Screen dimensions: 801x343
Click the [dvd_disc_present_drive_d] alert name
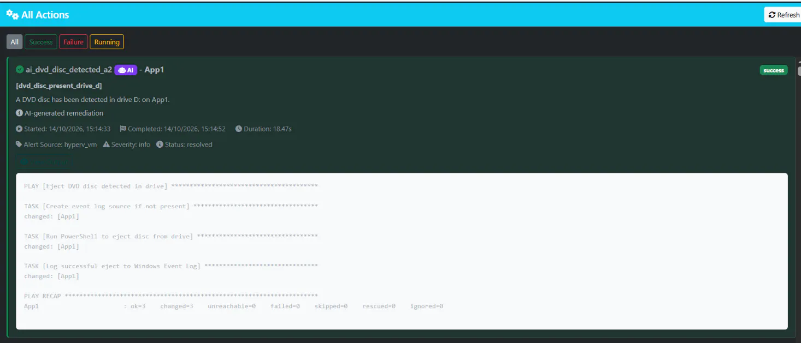(x=59, y=86)
